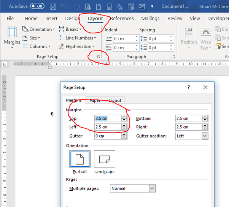The height and width of the screenshot is (207, 229).
Task: Open the Breaks dropdown
Action: [x=70, y=29]
